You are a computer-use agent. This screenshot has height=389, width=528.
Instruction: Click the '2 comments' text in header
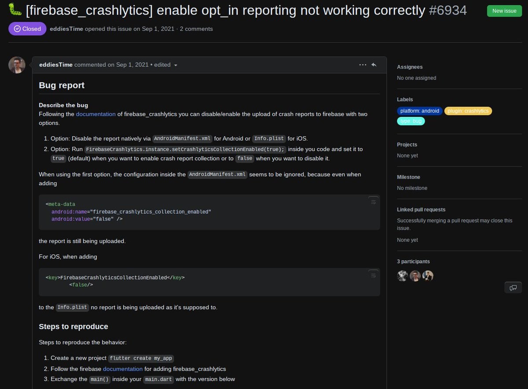(x=196, y=29)
